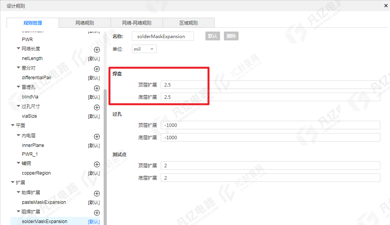The height and width of the screenshot is (225, 390).
Task: Add a new rule under 网络长度
Action: click(x=97, y=50)
